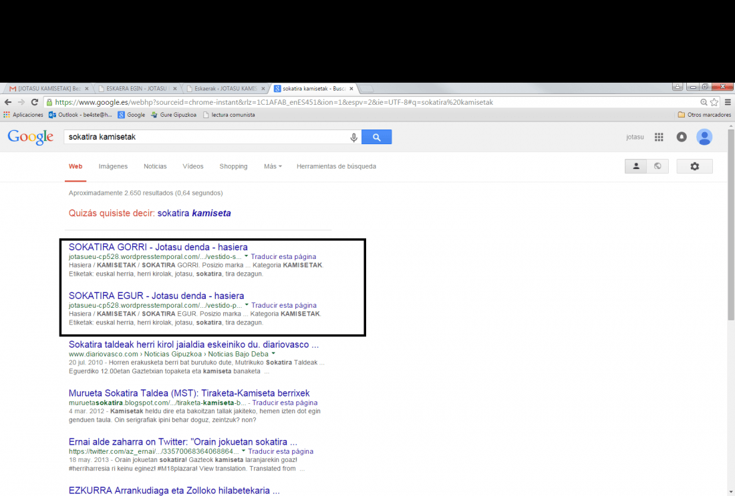The height and width of the screenshot is (496, 735).
Task: Open Murueta Sokatira Taldea result
Action: tap(189, 393)
